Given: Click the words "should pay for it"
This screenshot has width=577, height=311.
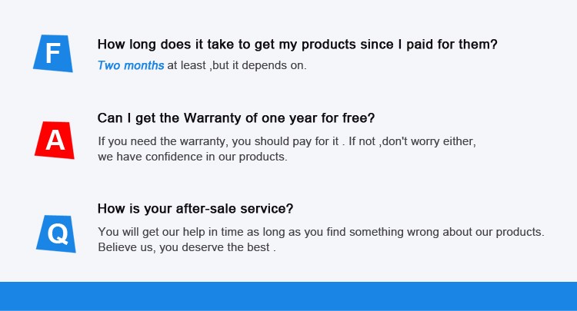Looking at the screenshot, I should (x=297, y=142).
